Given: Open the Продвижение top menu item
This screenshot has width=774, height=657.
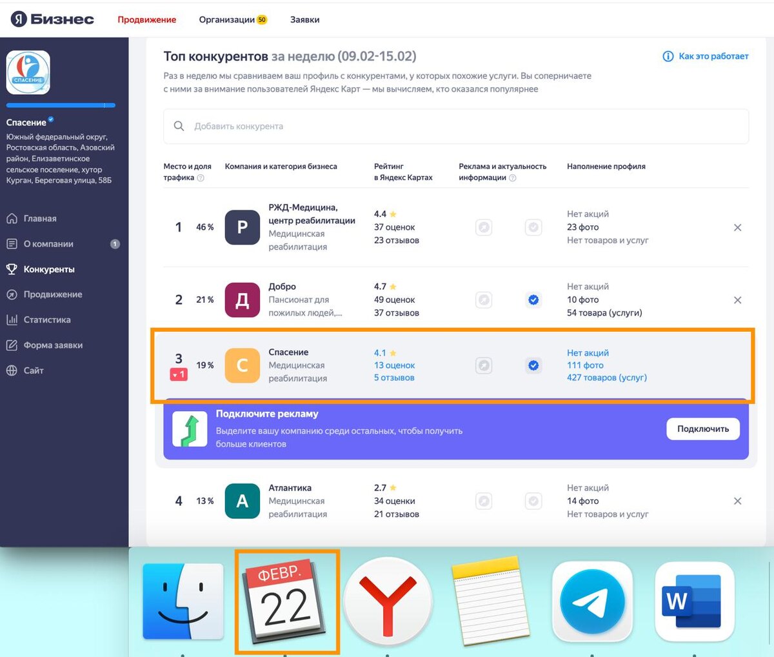Looking at the screenshot, I should (147, 19).
